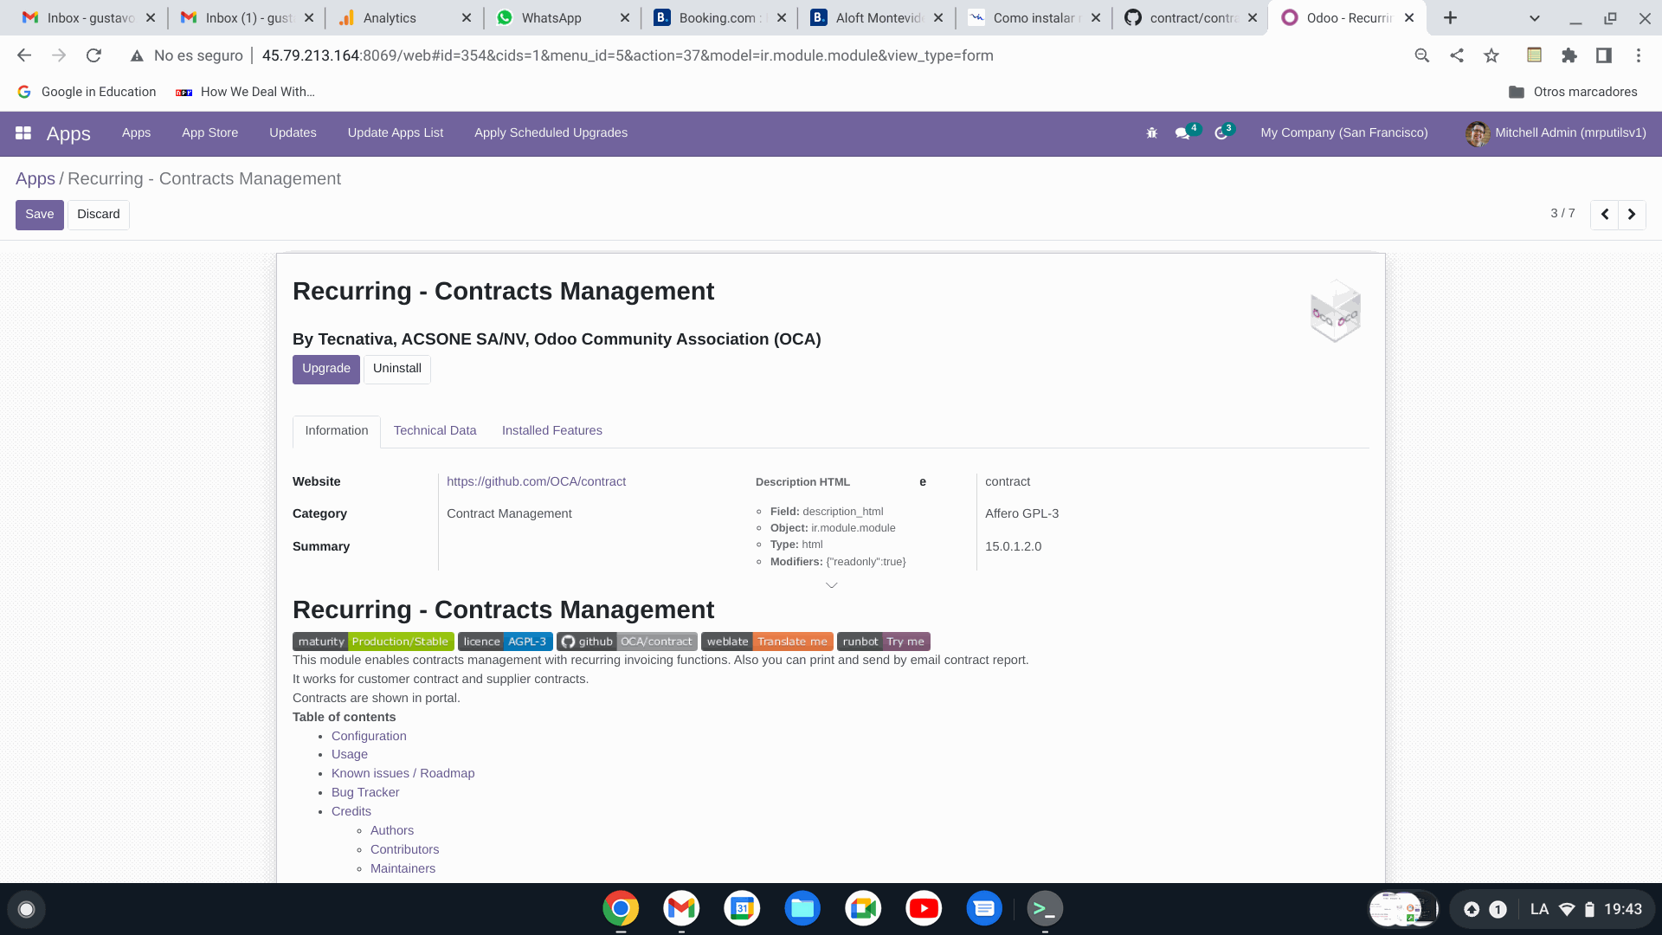Open Chrome from the shelf

click(621, 908)
